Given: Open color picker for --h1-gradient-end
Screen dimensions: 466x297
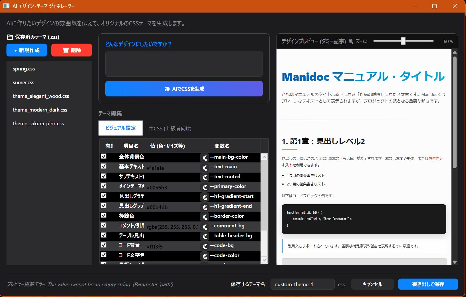Looking at the screenshot, I should click(204, 206).
